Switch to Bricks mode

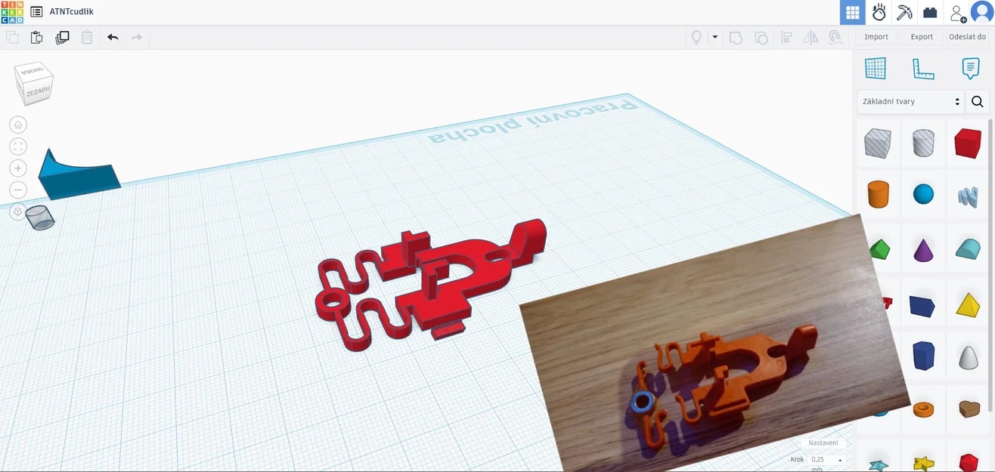click(x=930, y=12)
